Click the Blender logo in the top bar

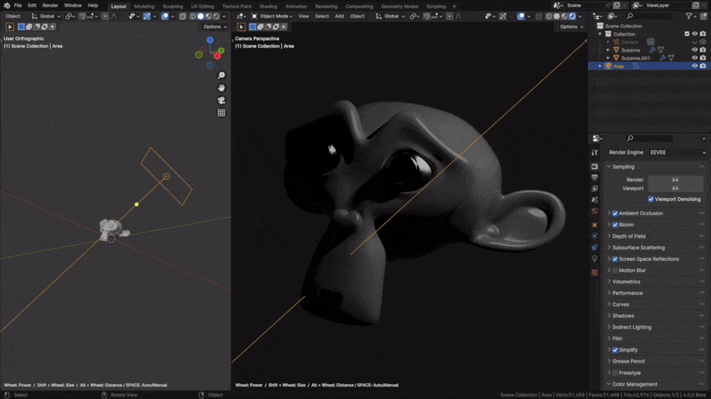coord(7,6)
